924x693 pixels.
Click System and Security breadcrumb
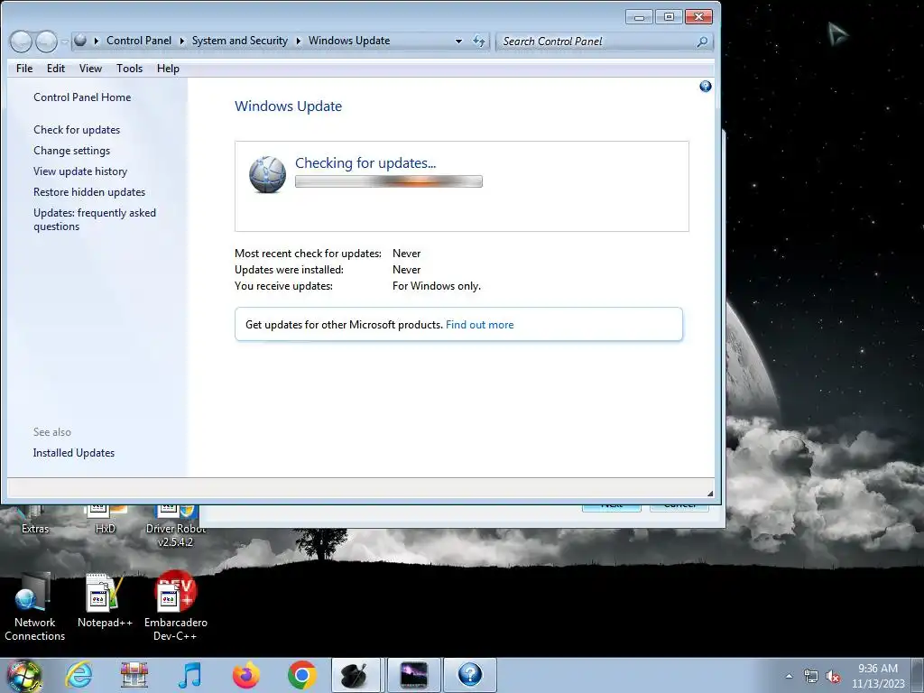click(240, 41)
